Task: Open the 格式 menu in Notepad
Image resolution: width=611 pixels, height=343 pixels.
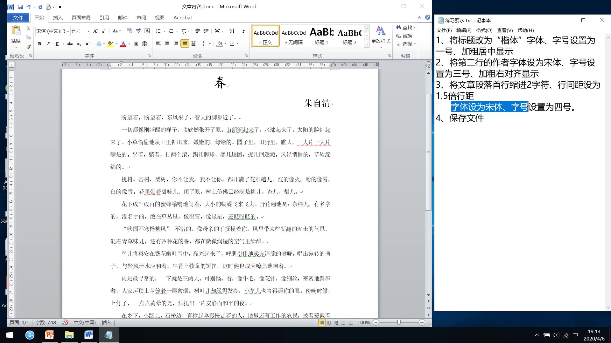Action: tap(483, 30)
